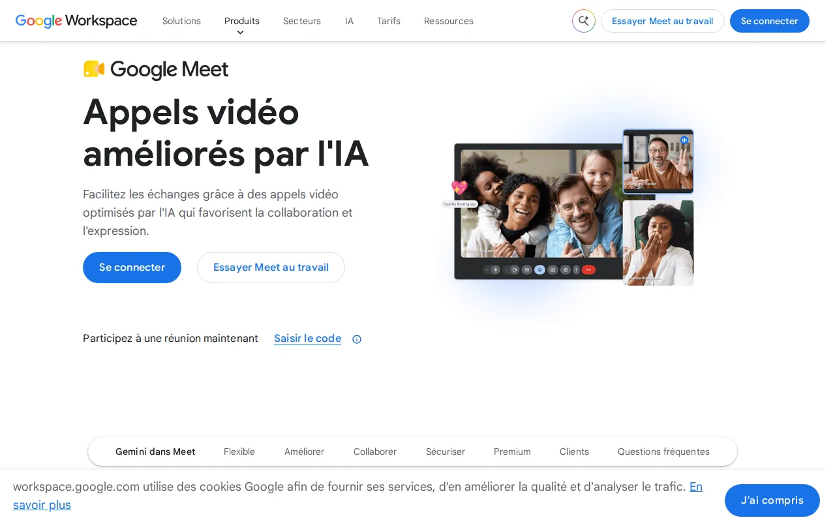Select the Clients tab

click(574, 452)
